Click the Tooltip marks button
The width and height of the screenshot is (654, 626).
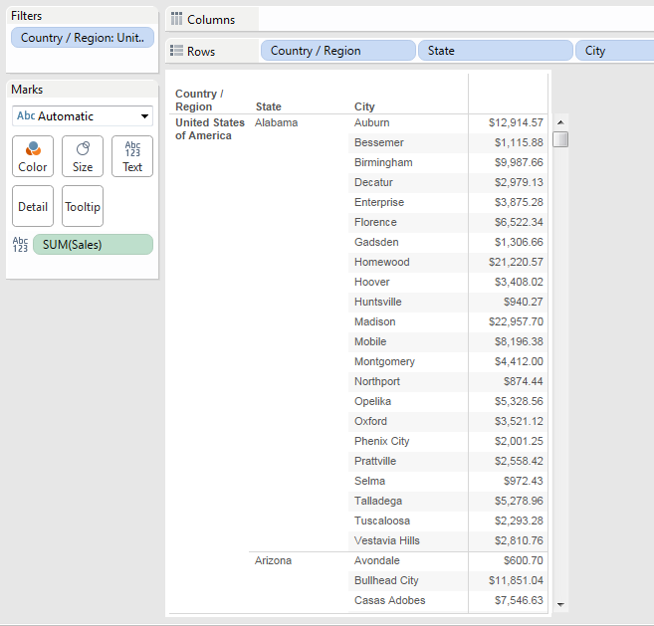click(83, 206)
